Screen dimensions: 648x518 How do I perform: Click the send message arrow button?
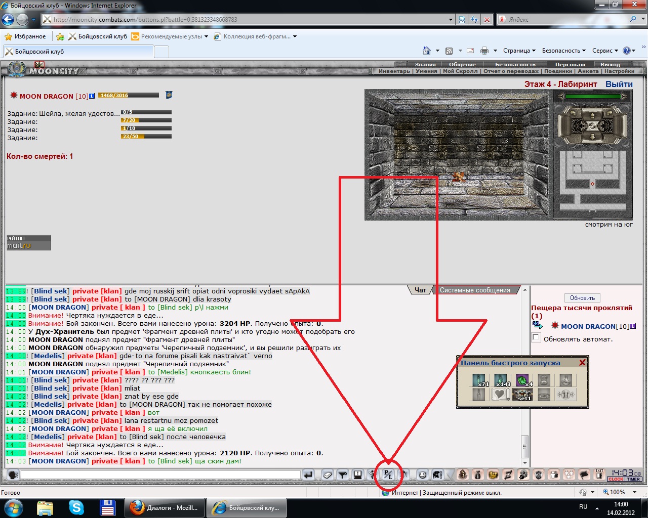pyautogui.click(x=308, y=474)
